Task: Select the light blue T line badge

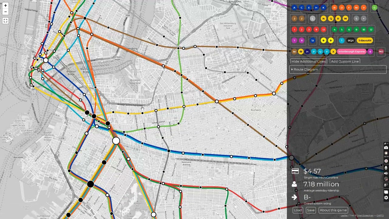Action: pyautogui.click(x=342, y=40)
